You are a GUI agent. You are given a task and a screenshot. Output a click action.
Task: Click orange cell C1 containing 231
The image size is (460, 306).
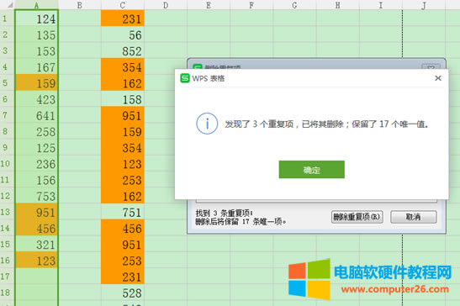click(x=123, y=18)
